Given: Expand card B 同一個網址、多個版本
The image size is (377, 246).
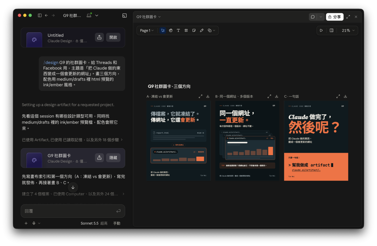Looking at the screenshot, I should pyautogui.click(x=269, y=96).
